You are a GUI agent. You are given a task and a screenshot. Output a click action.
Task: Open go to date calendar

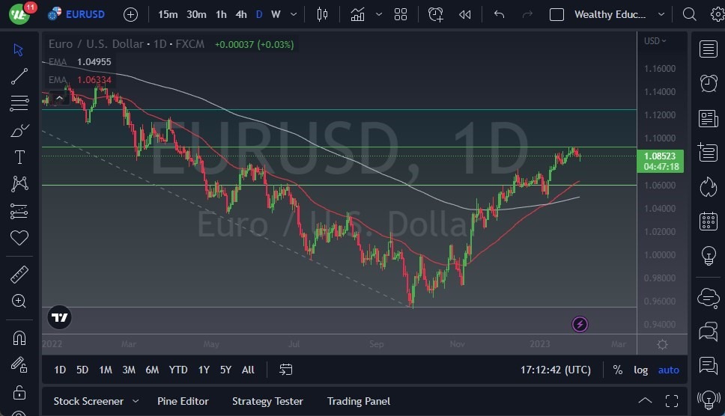[x=286, y=370]
